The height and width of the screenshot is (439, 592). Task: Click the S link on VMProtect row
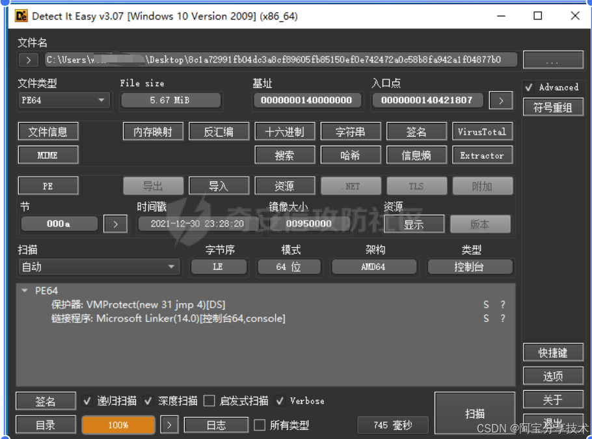(x=487, y=304)
